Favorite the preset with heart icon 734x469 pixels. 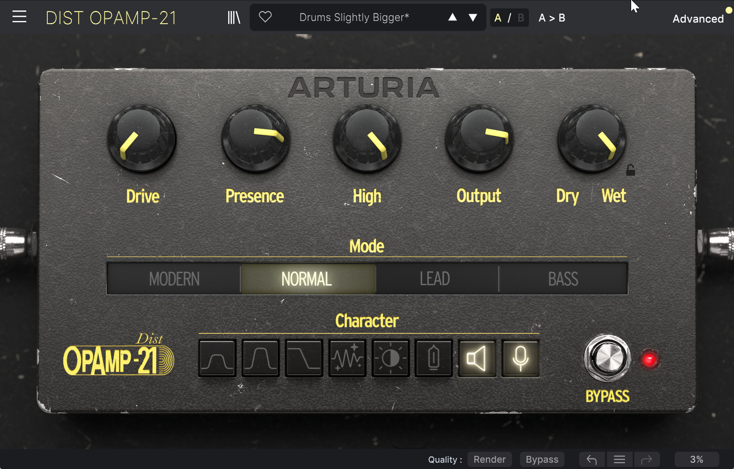[265, 17]
